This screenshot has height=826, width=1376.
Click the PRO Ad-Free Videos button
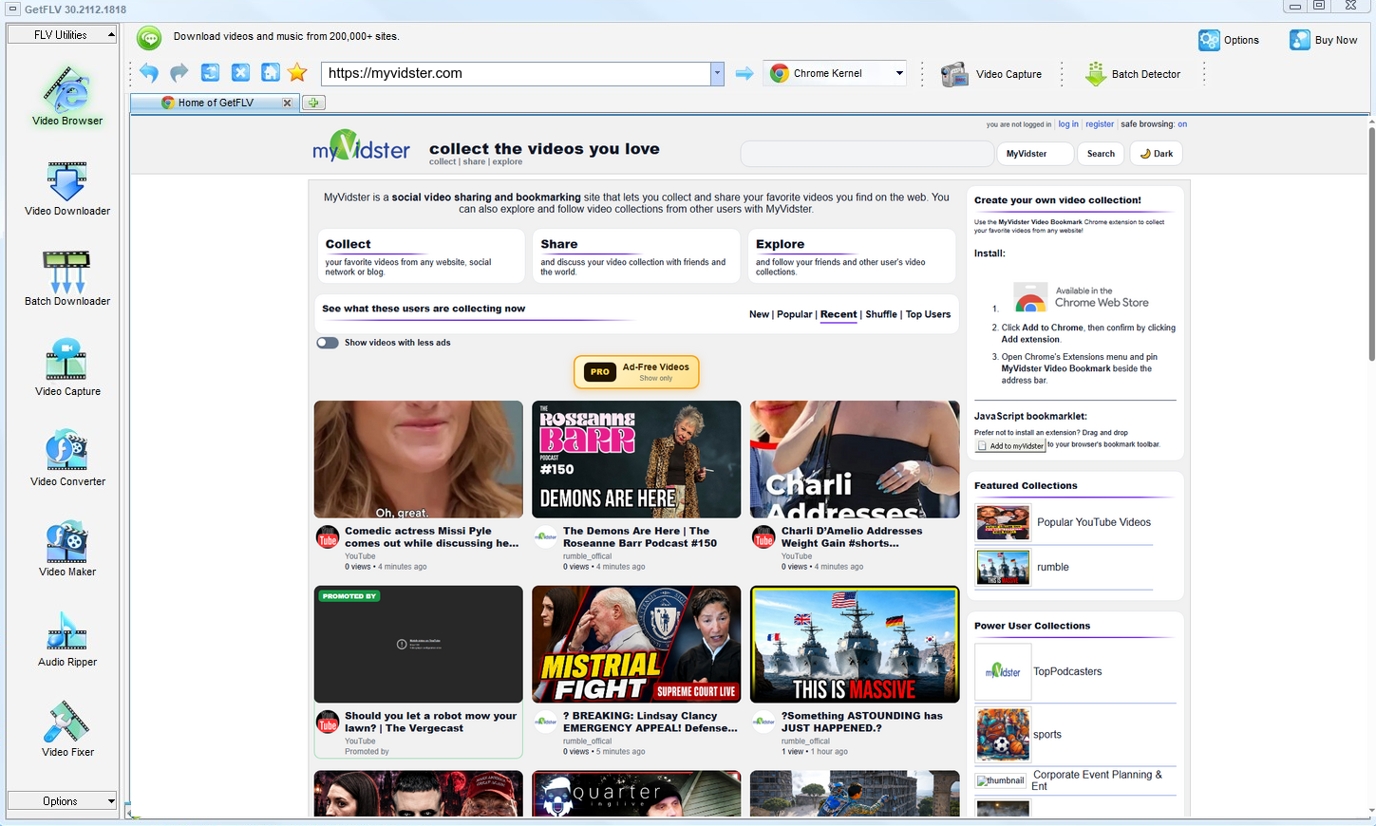click(x=636, y=372)
